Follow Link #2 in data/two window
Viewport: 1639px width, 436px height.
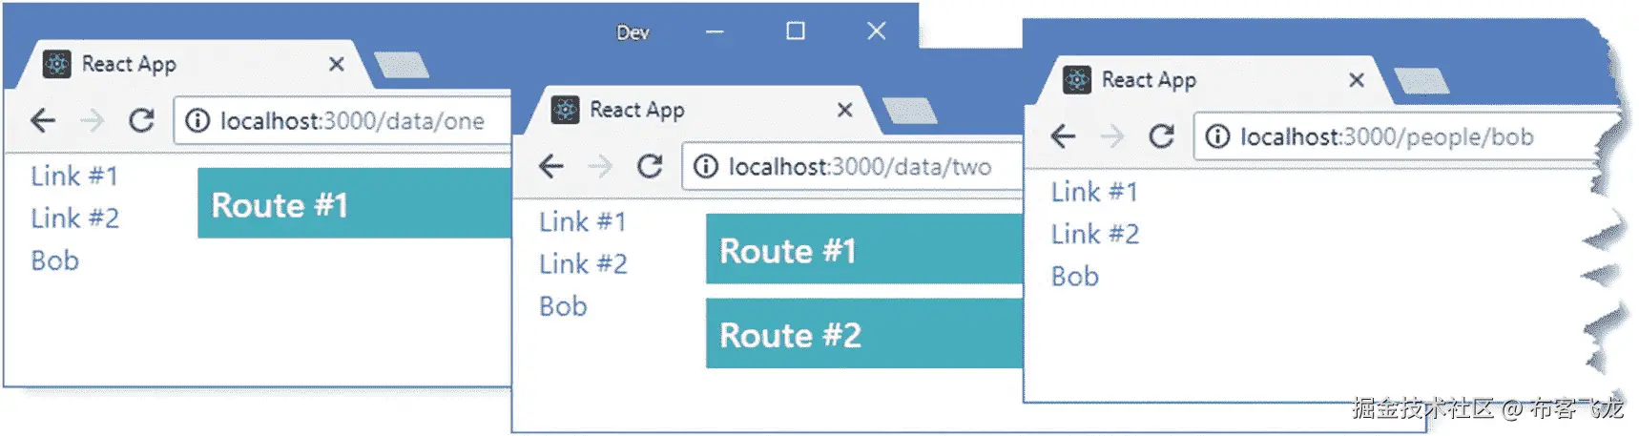(x=583, y=263)
